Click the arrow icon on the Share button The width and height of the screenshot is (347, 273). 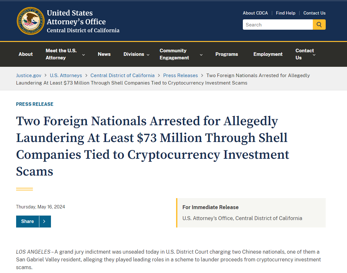45,221
